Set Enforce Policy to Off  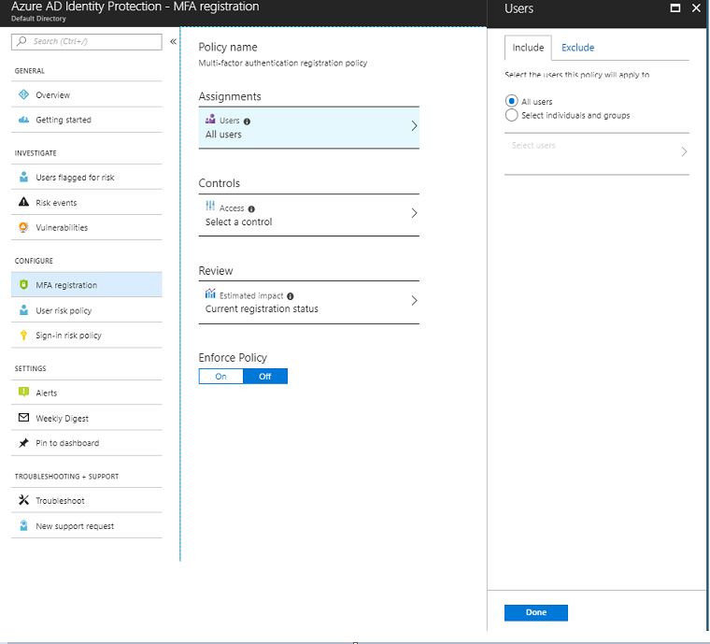pos(265,377)
